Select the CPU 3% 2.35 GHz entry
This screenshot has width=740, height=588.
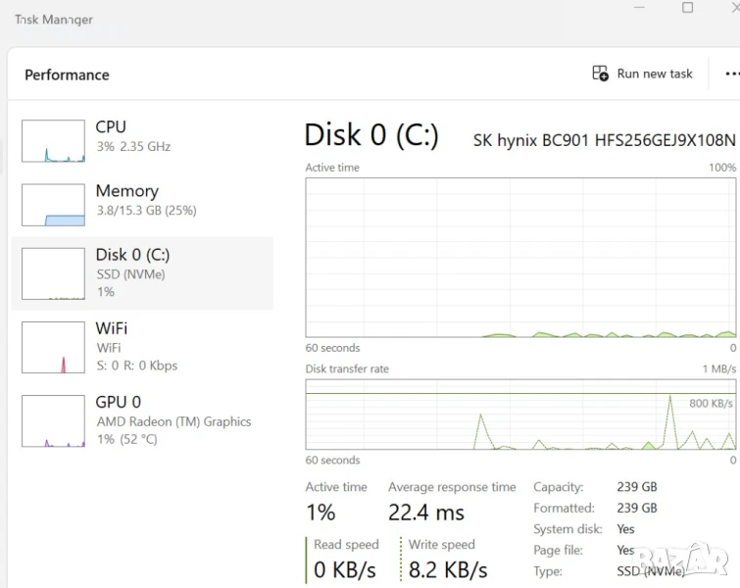132,136
